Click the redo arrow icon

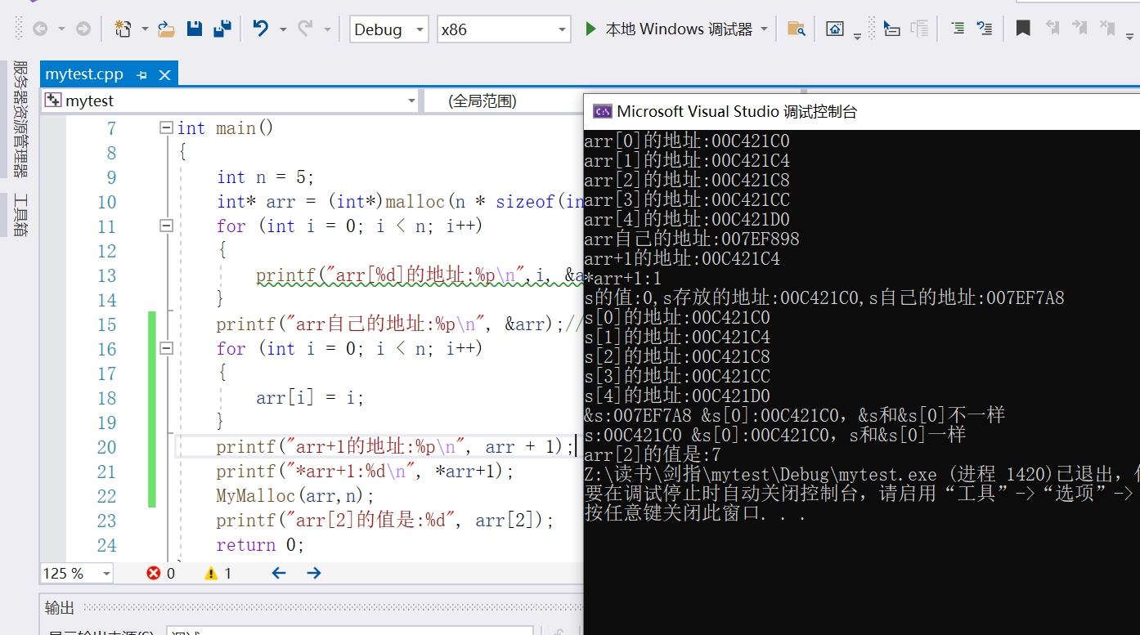305,29
